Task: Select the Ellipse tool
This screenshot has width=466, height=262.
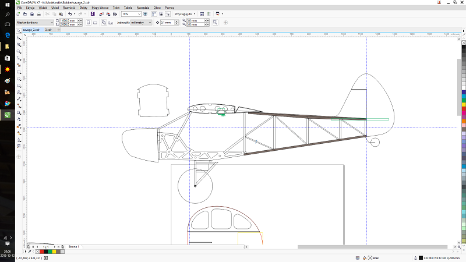Action: click(x=19, y=79)
